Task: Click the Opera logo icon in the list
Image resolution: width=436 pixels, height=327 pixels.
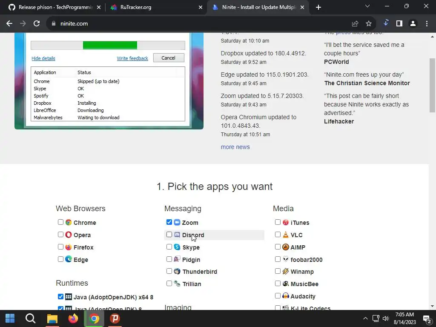Action: 69,235
